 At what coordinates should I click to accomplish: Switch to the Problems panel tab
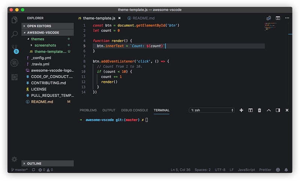(x=88, y=110)
